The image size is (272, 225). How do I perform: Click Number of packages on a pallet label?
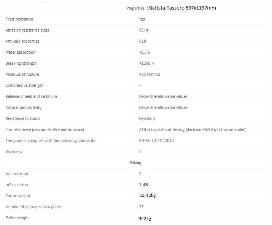(x=33, y=207)
